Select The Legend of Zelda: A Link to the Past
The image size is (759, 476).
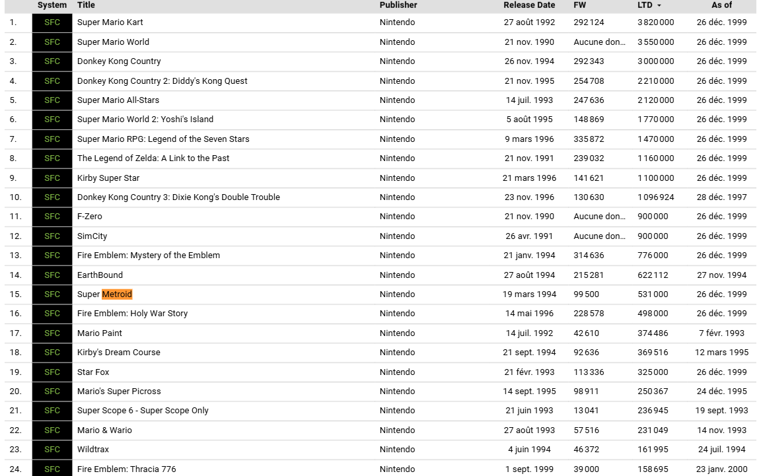(x=153, y=158)
